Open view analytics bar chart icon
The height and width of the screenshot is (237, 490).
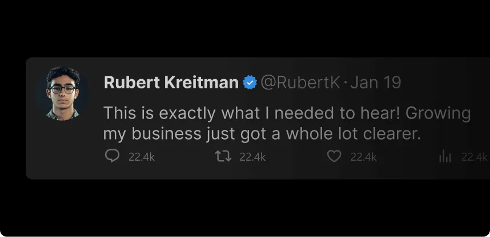(x=445, y=156)
